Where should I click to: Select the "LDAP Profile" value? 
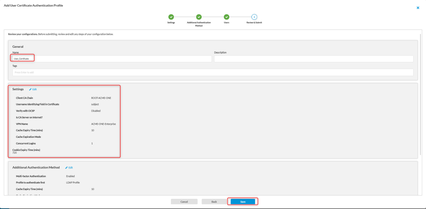pyautogui.click(x=73, y=182)
